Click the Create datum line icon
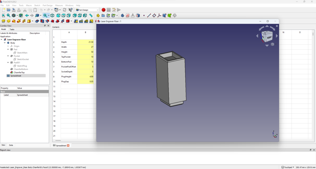The height and width of the screenshot is (169, 316). tap(149, 15)
